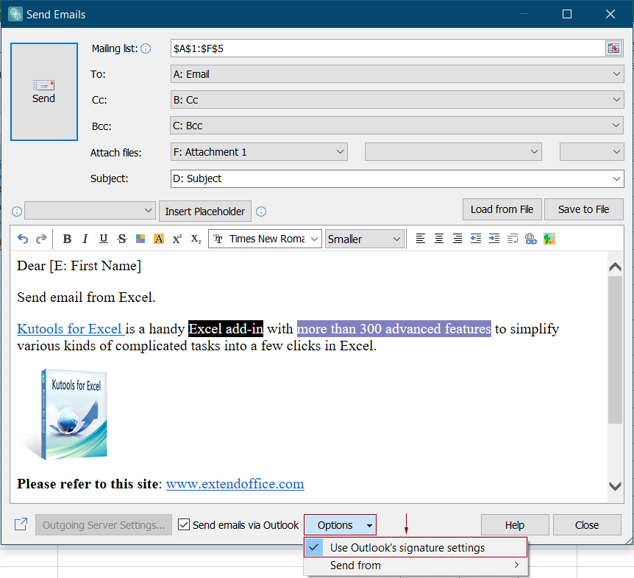Open the To dropdown showing A: Email
634x578 pixels.
pos(397,74)
